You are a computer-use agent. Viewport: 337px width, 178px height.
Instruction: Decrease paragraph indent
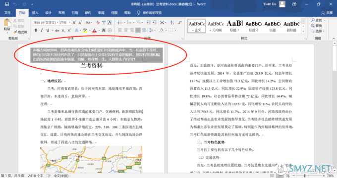click(148, 23)
